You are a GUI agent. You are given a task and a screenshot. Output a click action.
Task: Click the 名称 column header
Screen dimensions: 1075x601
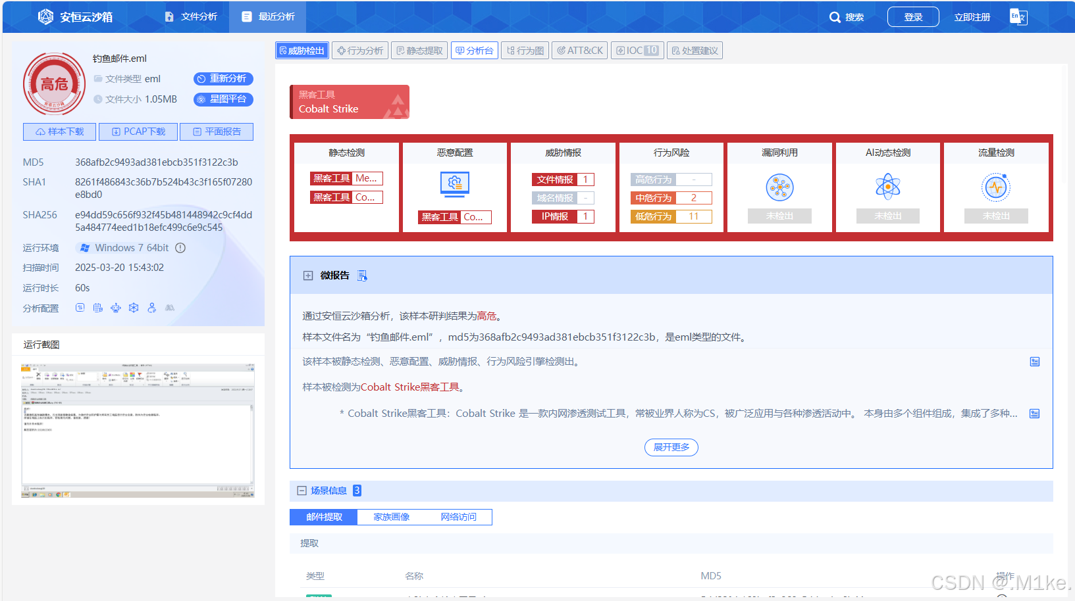pos(414,576)
